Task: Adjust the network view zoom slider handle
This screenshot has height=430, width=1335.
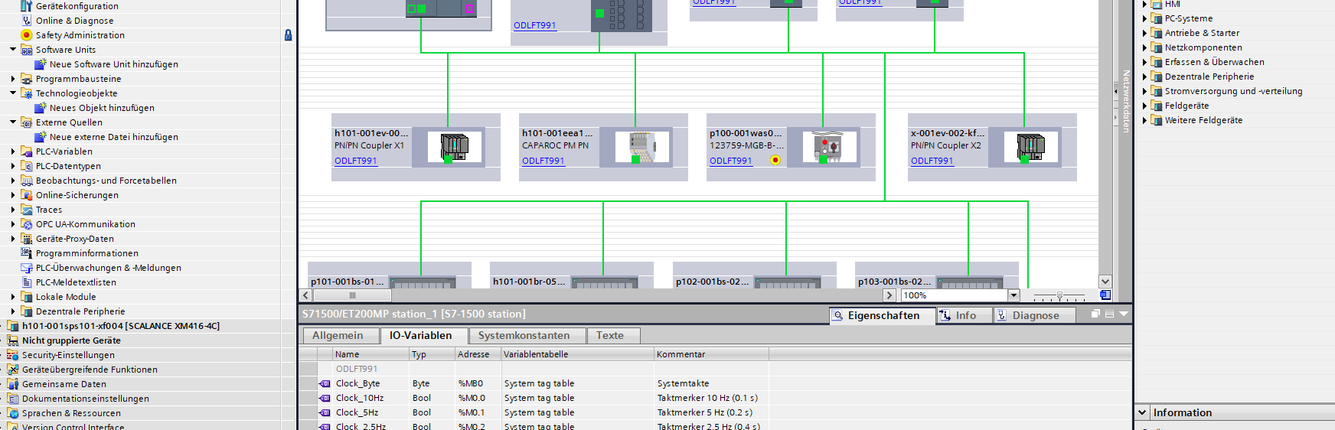Action: [x=1059, y=295]
